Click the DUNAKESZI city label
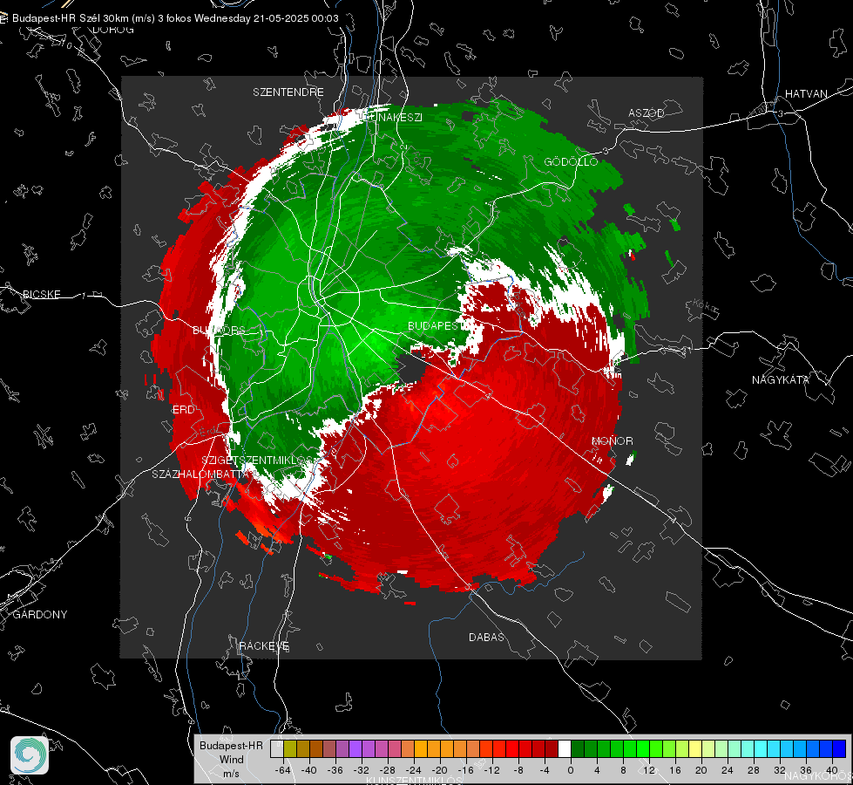 pos(391,117)
